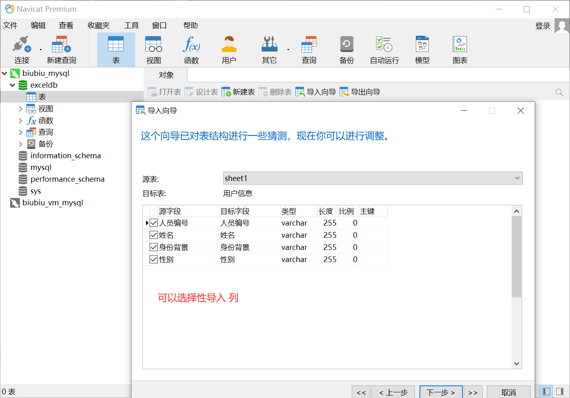This screenshot has height=398, width=570.
Task: Click the Connection (连接) toolbar icon
Action: [x=22, y=49]
